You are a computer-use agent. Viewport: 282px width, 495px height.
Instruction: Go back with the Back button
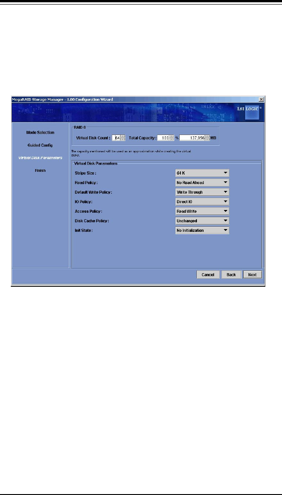pos(231,275)
